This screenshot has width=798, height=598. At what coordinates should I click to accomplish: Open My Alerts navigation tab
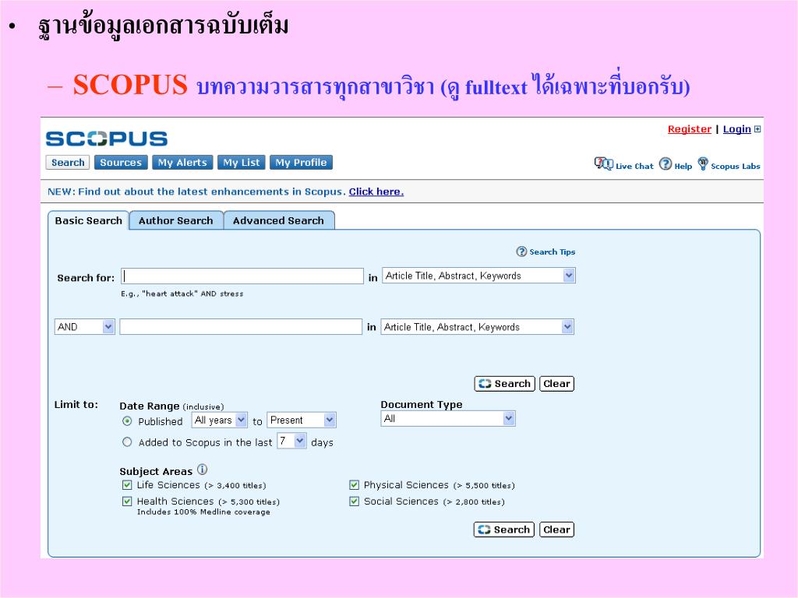click(x=182, y=162)
